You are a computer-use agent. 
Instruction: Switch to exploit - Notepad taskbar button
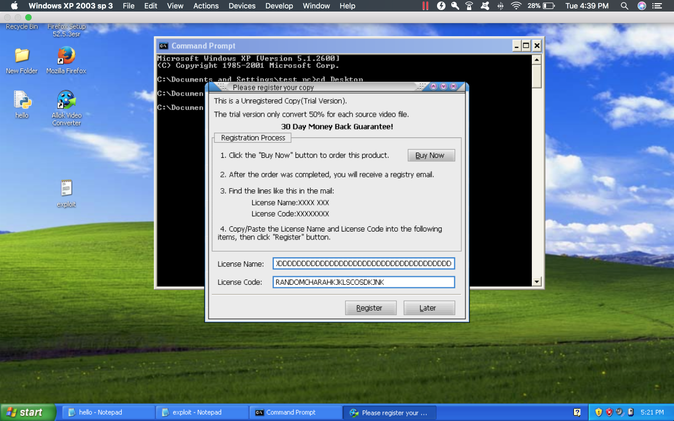[x=202, y=413]
